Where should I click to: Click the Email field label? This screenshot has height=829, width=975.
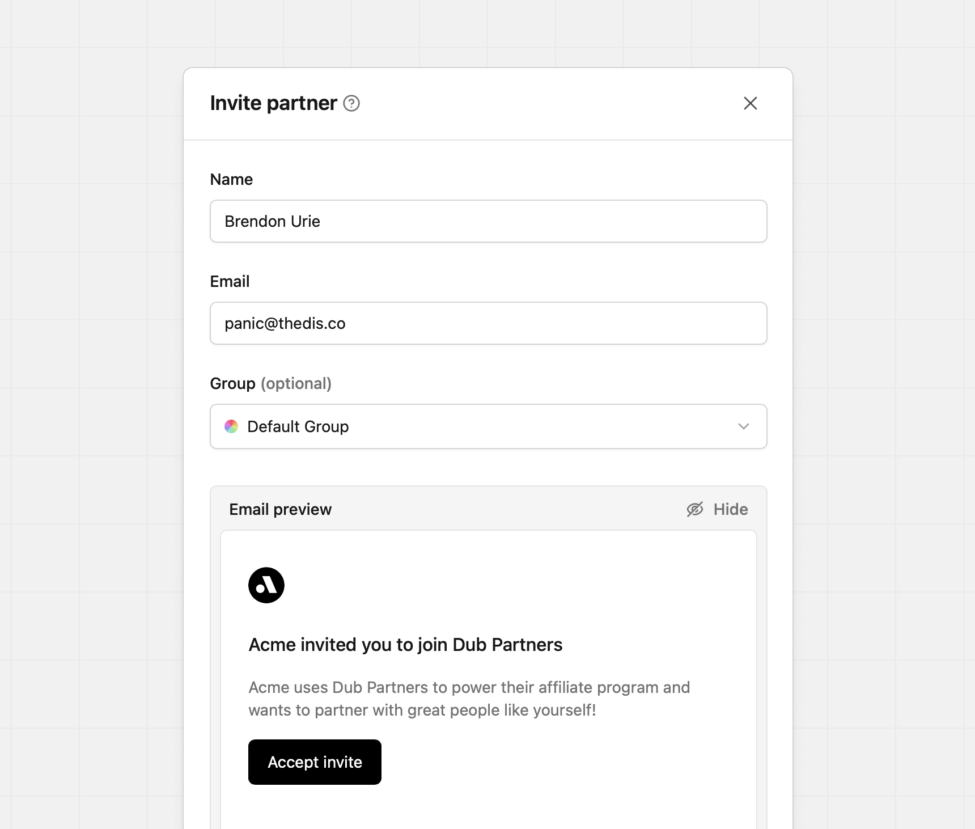[230, 281]
